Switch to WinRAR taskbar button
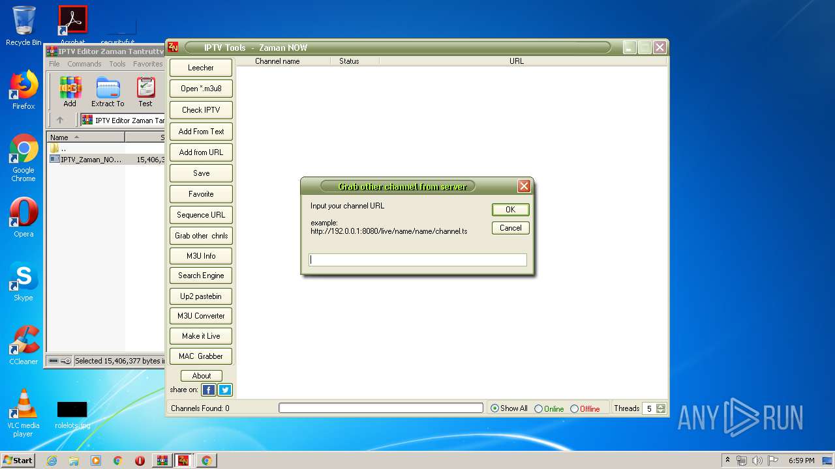The height and width of the screenshot is (469, 835). pyautogui.click(x=162, y=461)
